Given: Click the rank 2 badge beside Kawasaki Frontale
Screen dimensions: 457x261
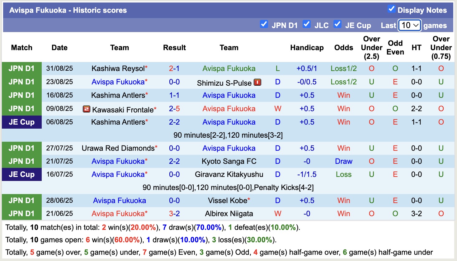Looking at the screenshot, I should [86, 109].
